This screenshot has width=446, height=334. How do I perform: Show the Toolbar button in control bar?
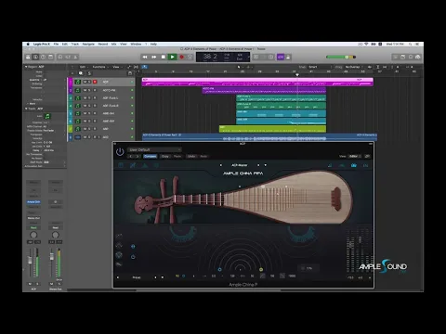(51, 57)
